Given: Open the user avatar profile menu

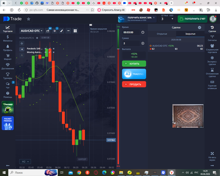Looking at the screenshot, I should (x=213, y=19).
